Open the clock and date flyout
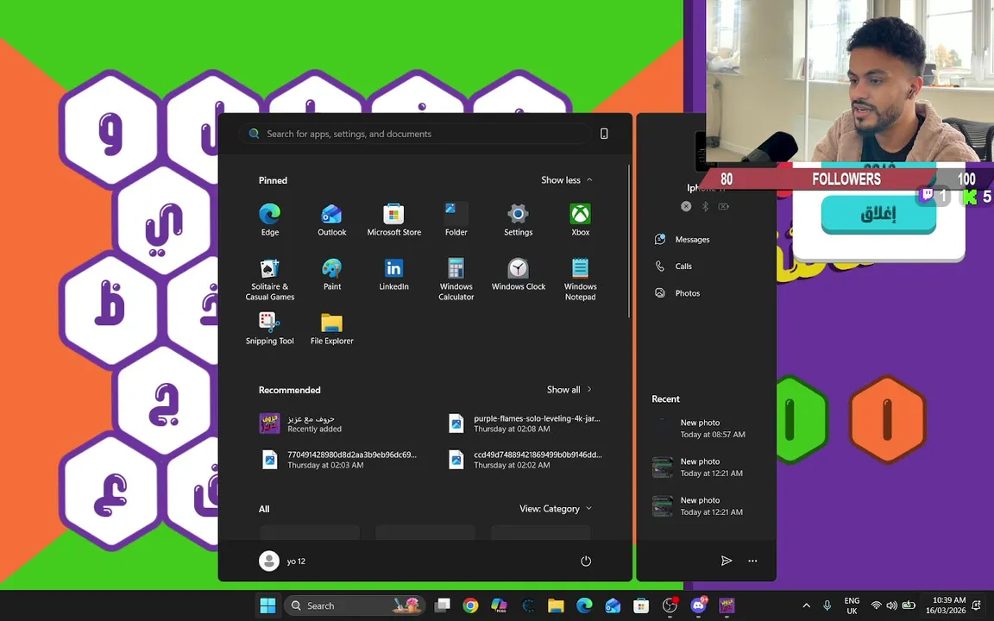 (945, 605)
